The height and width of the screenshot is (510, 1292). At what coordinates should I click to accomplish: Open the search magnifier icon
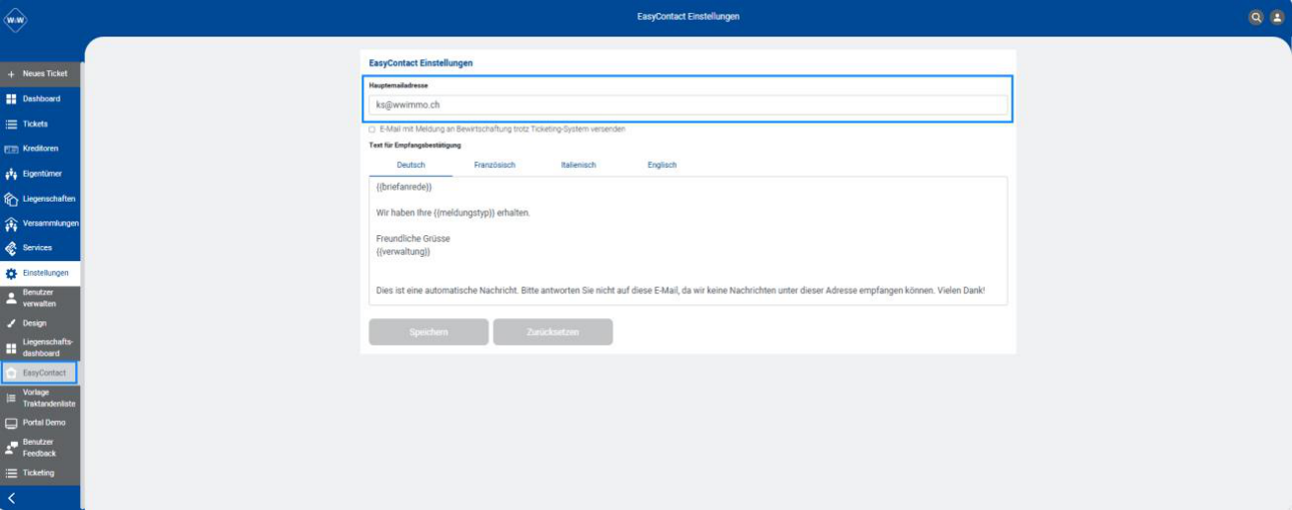click(x=1255, y=17)
